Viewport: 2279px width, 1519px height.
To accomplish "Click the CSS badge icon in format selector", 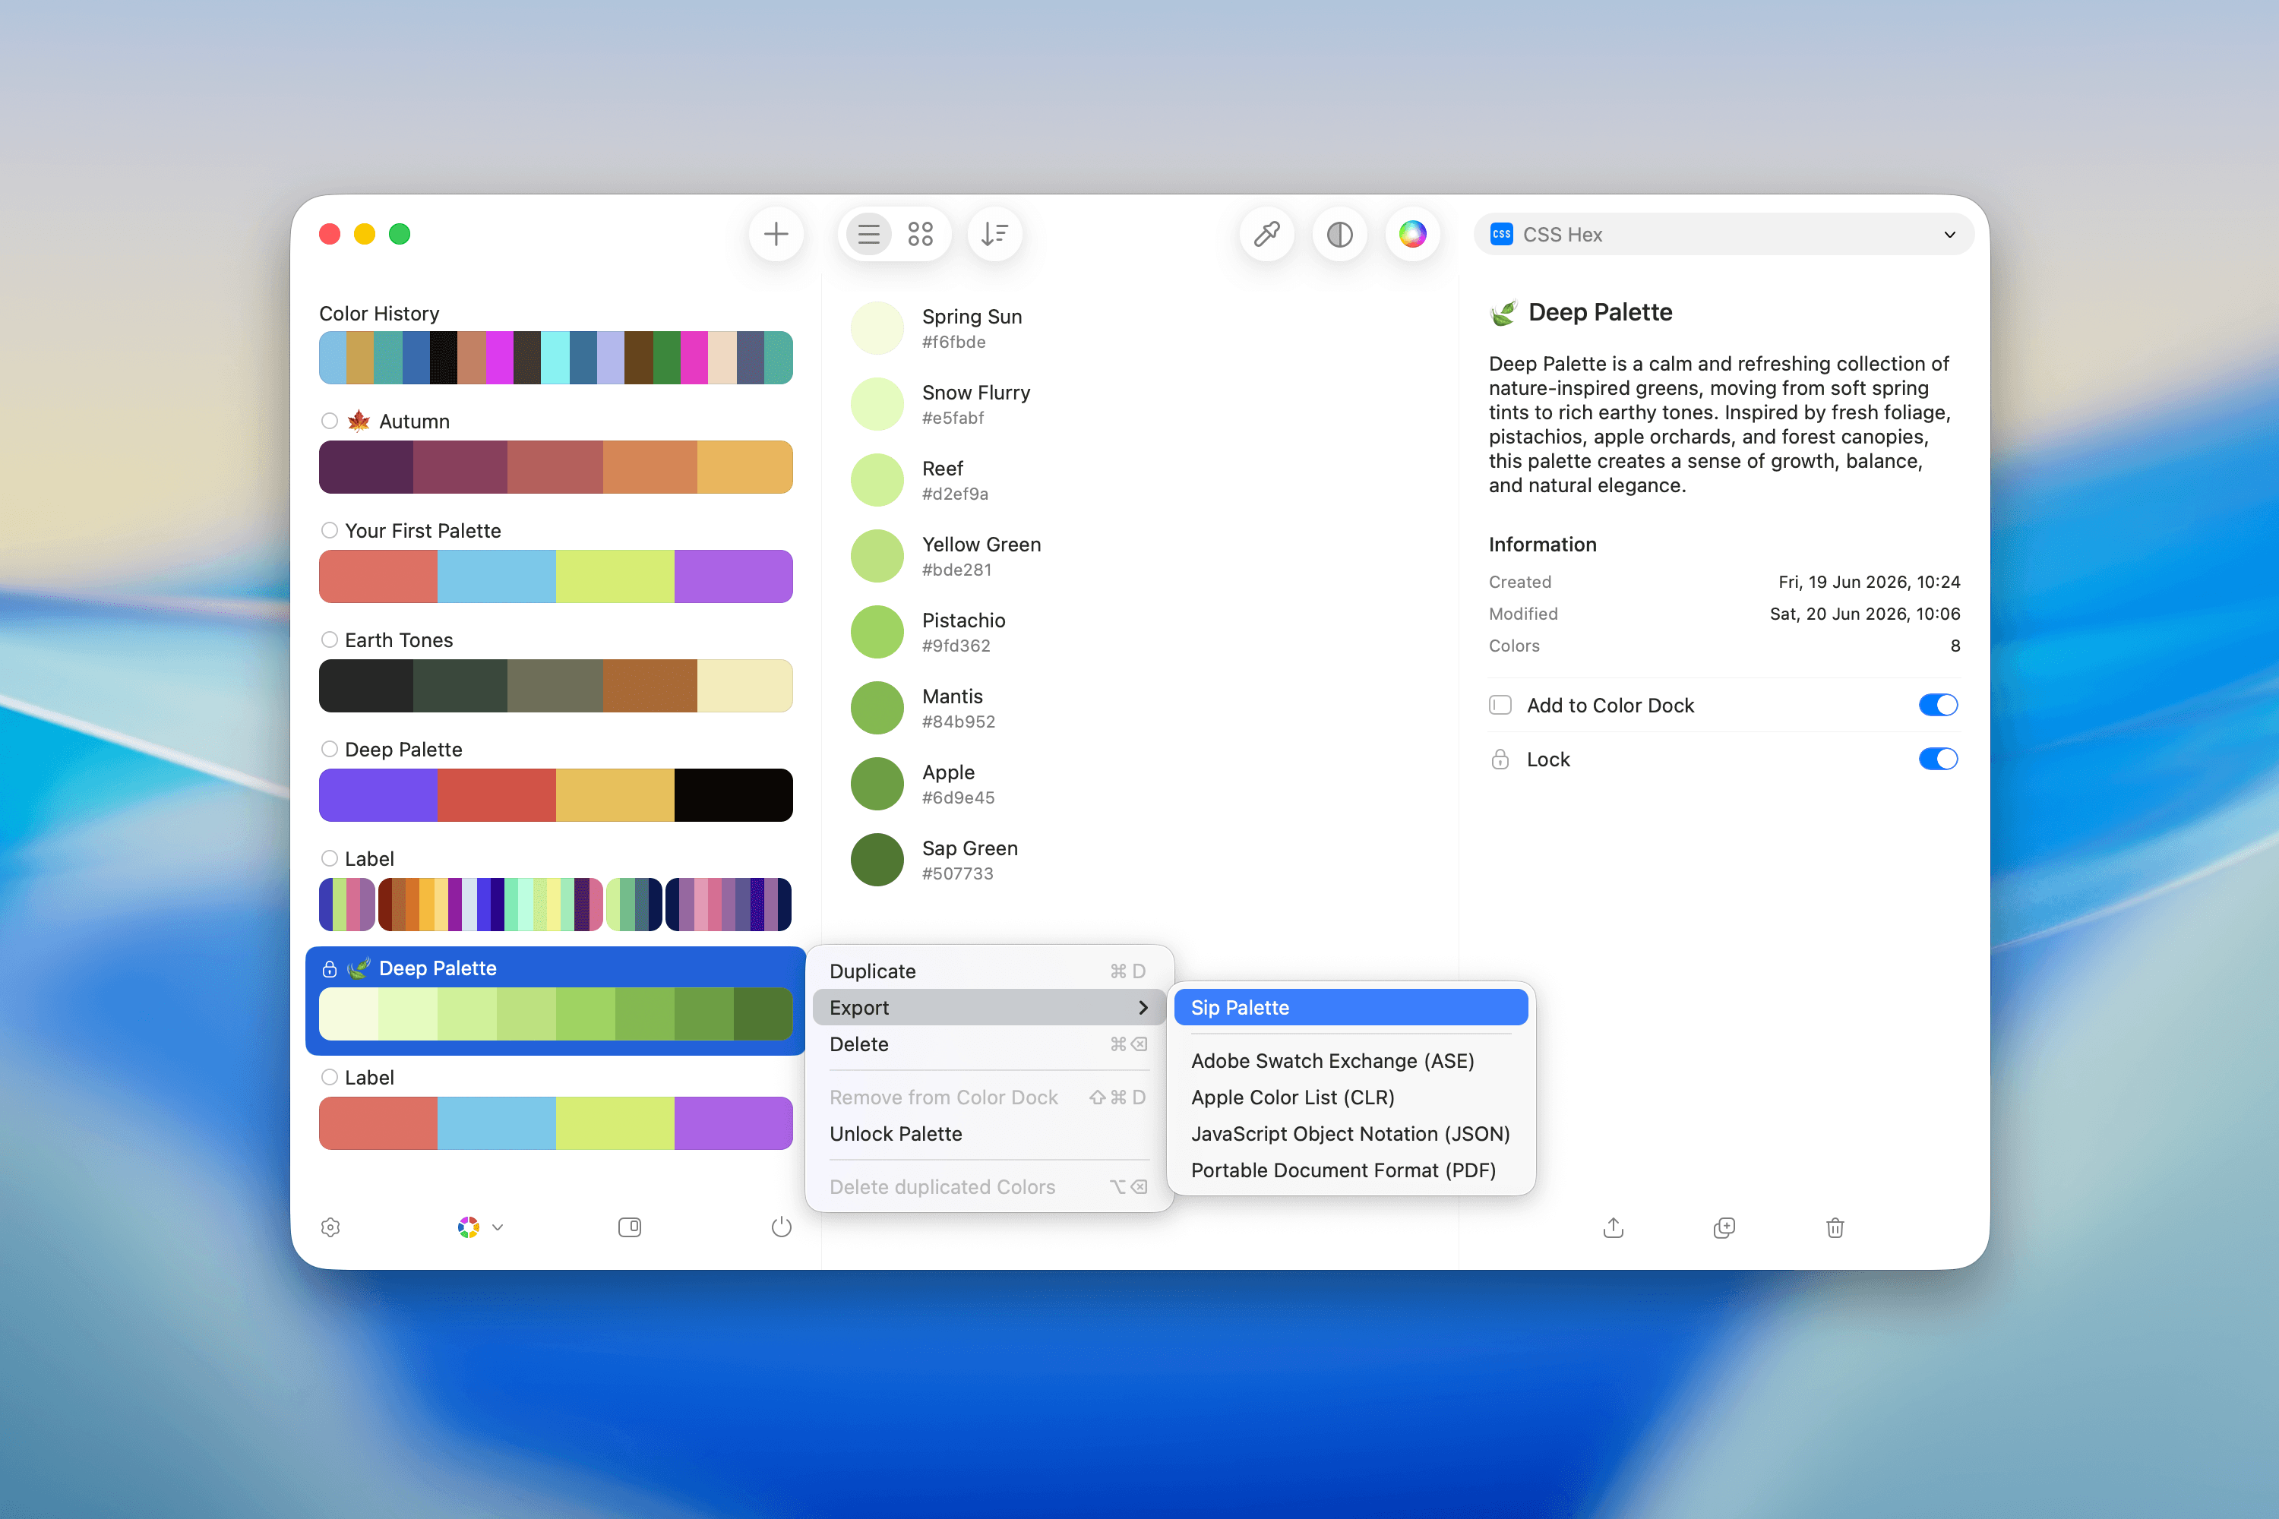I will click(1502, 235).
